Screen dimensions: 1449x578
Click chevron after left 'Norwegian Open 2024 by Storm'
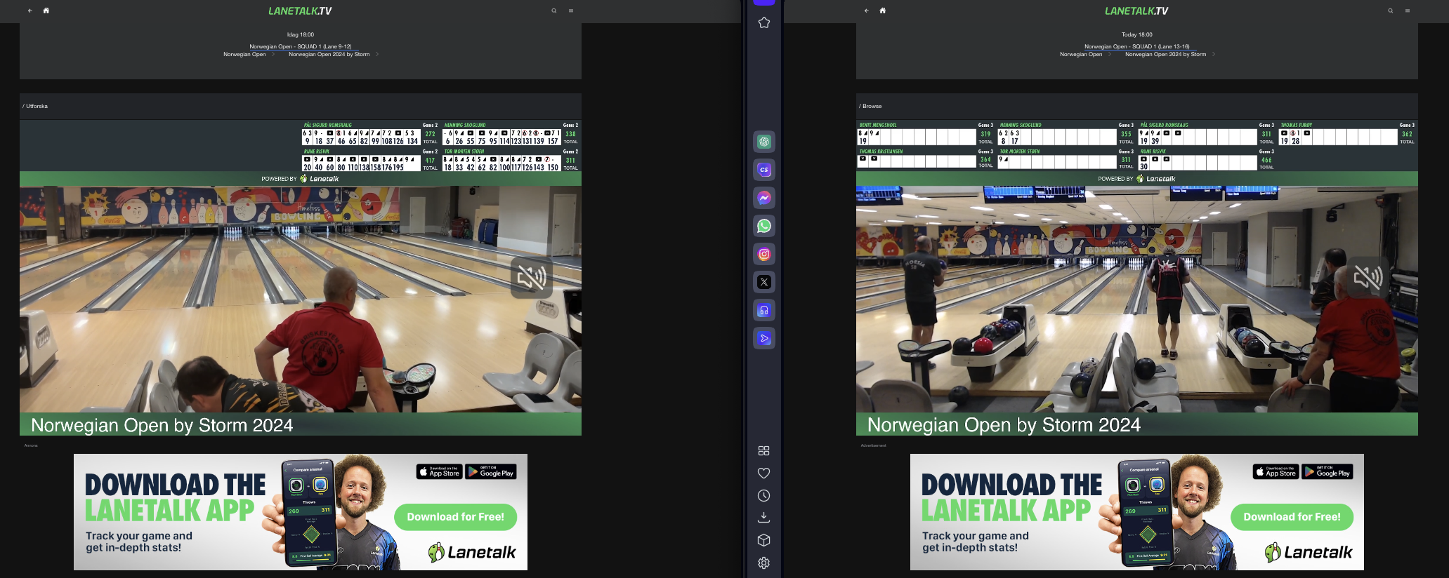point(377,54)
